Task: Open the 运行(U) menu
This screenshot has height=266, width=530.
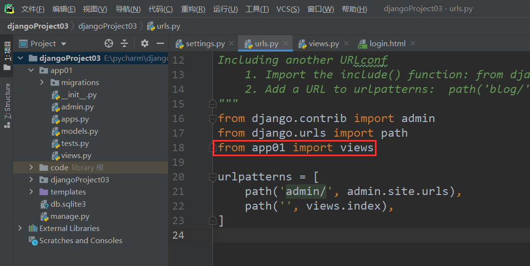Action: tap(225, 9)
